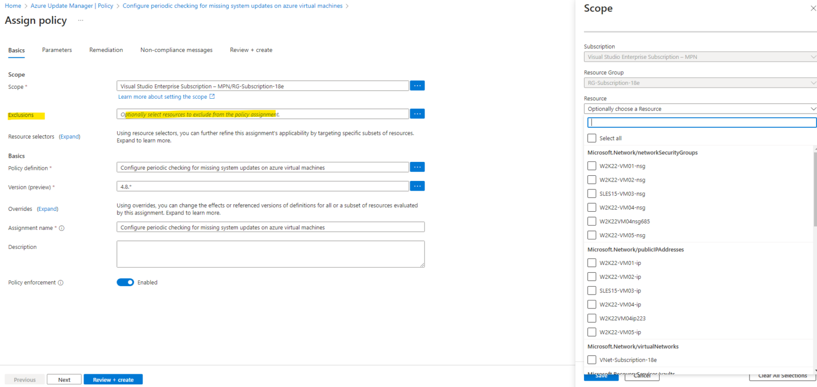Expand the Overrides section
Screen dimensions: 817x387
[47, 209]
